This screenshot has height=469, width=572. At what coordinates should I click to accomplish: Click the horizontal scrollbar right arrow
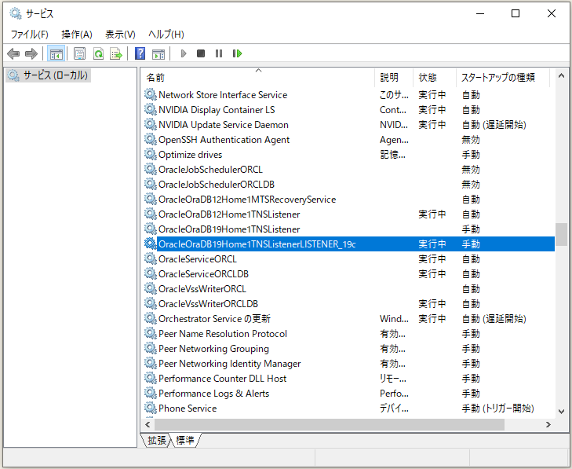[x=548, y=424]
